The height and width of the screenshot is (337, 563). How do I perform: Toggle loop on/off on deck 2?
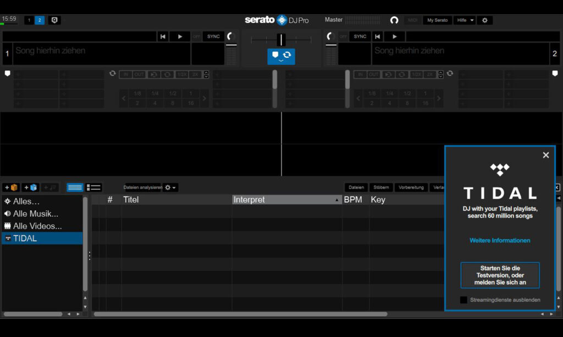402,75
